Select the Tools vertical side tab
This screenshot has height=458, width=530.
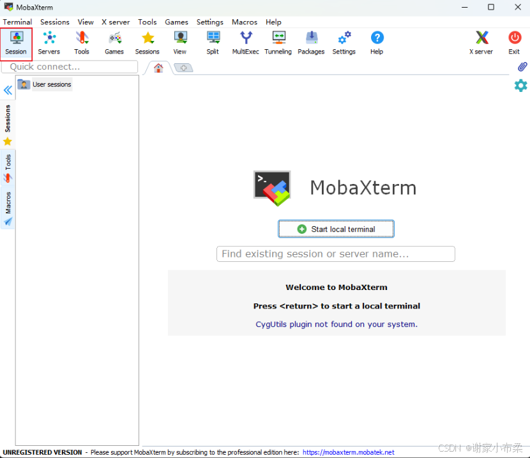[8, 168]
